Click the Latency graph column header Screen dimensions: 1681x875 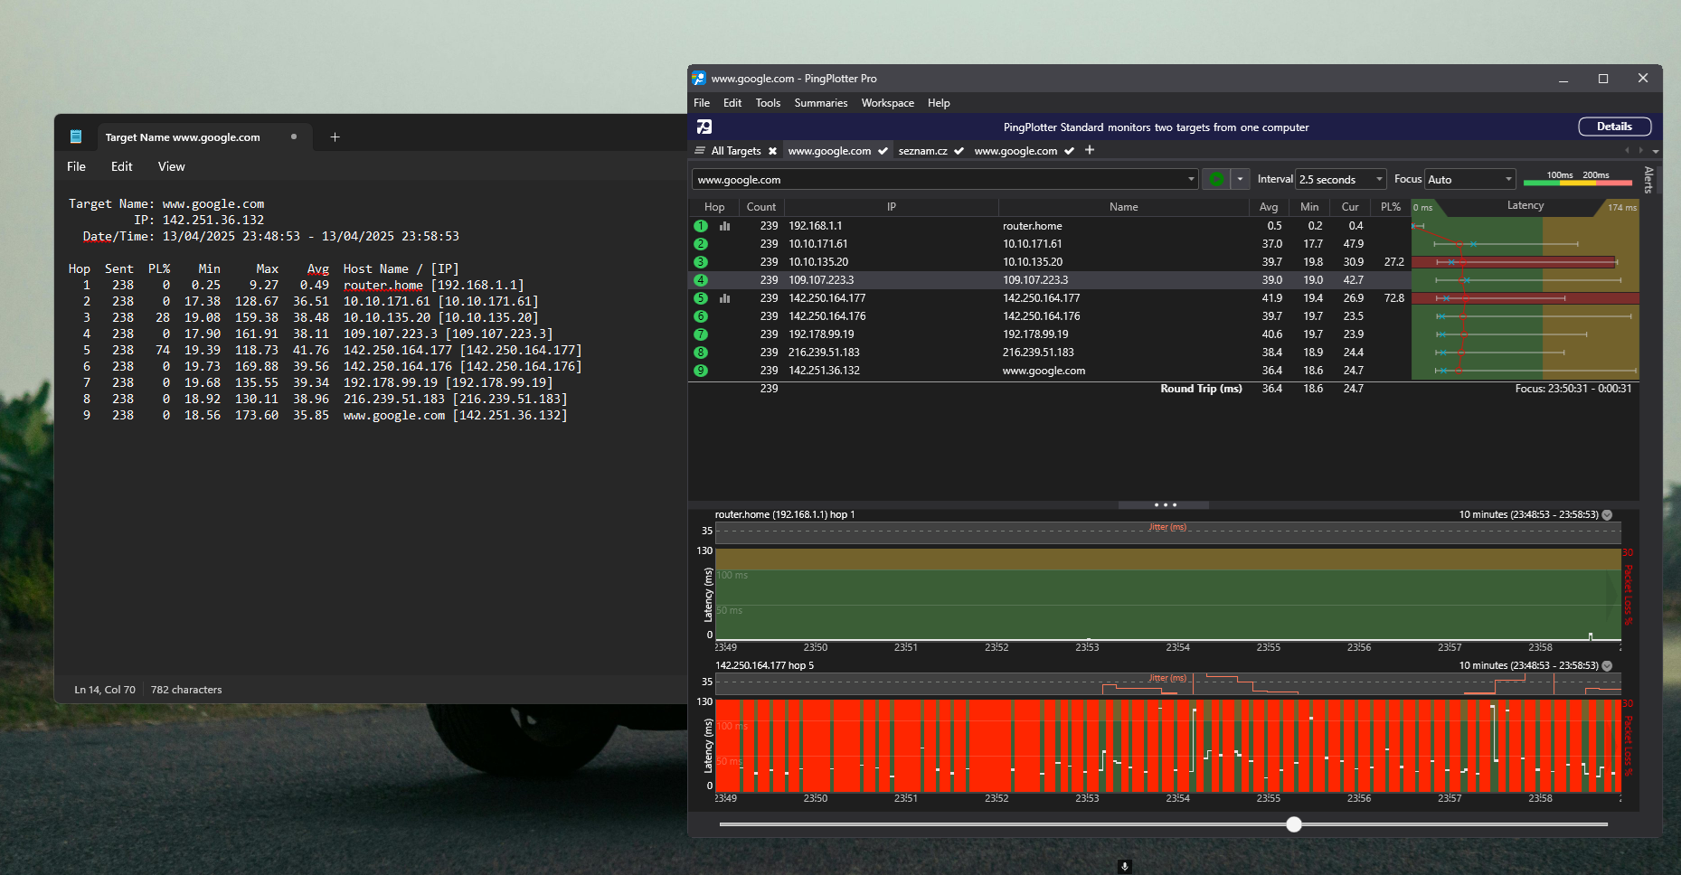pos(1525,206)
